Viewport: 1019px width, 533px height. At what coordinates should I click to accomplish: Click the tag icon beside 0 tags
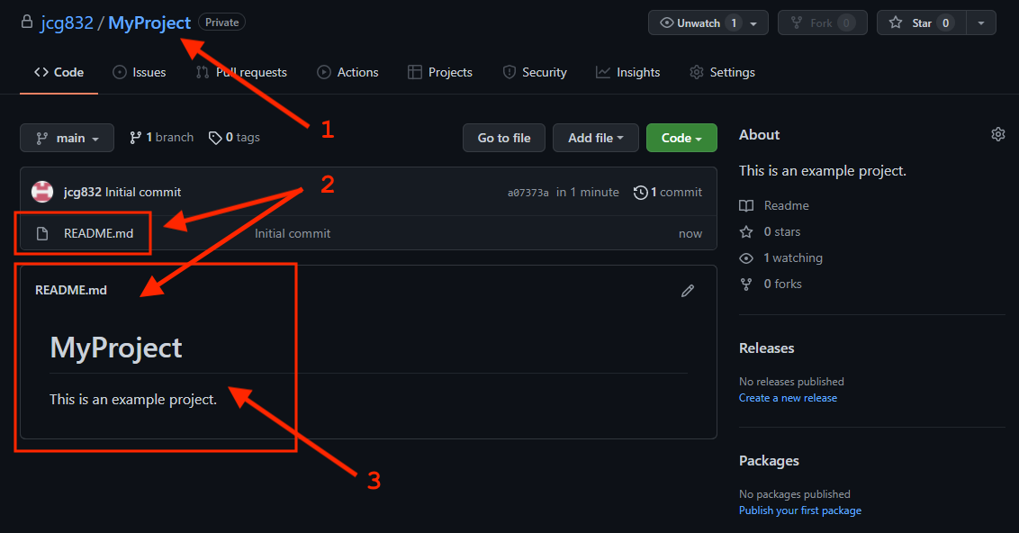point(215,138)
